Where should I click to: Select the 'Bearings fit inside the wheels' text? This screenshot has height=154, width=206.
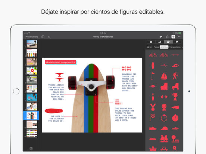click(130, 82)
